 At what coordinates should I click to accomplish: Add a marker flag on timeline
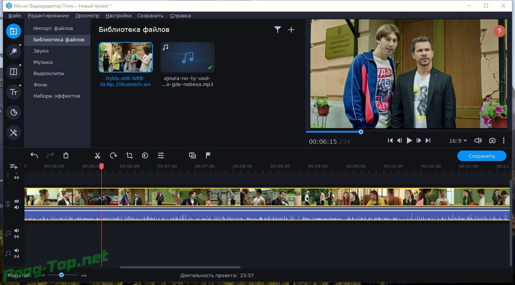208,155
